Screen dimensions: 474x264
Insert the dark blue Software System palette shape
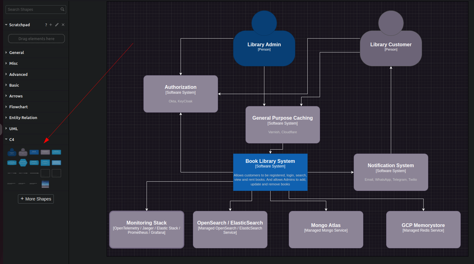pos(34,152)
